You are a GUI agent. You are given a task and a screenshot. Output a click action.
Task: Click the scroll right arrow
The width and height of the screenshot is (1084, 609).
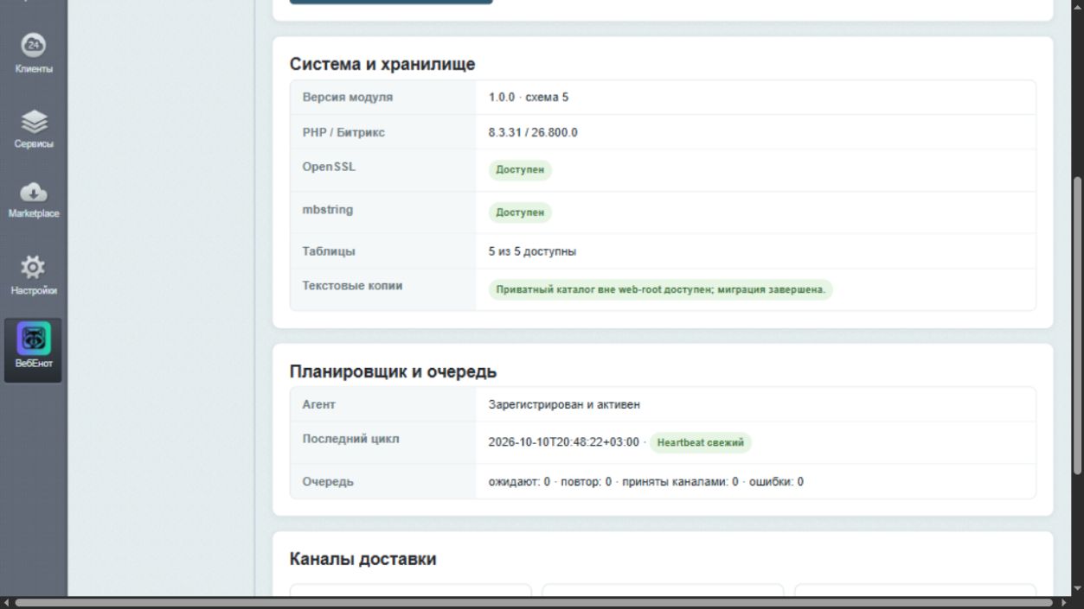point(1063,602)
